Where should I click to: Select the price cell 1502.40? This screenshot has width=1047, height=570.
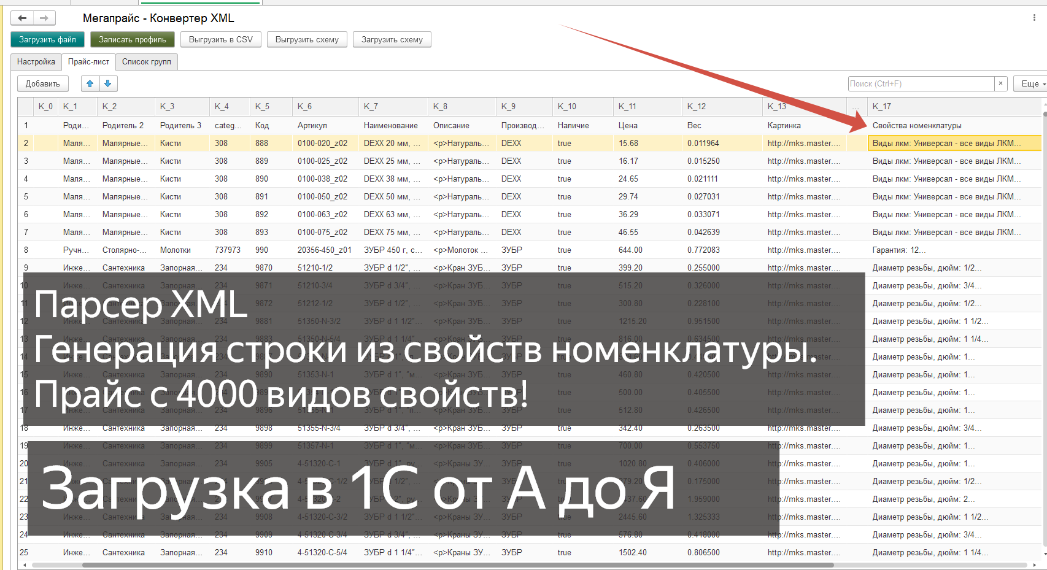pyautogui.click(x=649, y=552)
